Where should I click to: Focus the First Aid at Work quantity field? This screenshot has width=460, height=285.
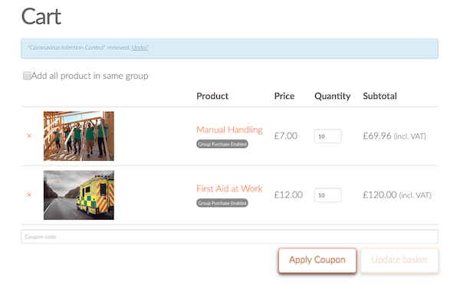click(x=327, y=195)
